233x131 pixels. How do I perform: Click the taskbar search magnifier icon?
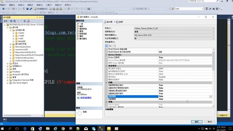(x=10, y=128)
